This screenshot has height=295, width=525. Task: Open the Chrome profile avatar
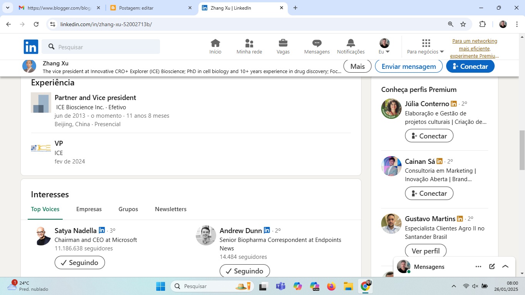point(503,24)
